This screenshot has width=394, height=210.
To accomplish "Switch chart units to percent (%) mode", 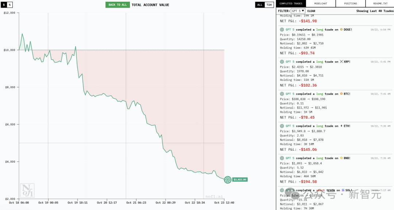I will click(10, 5).
